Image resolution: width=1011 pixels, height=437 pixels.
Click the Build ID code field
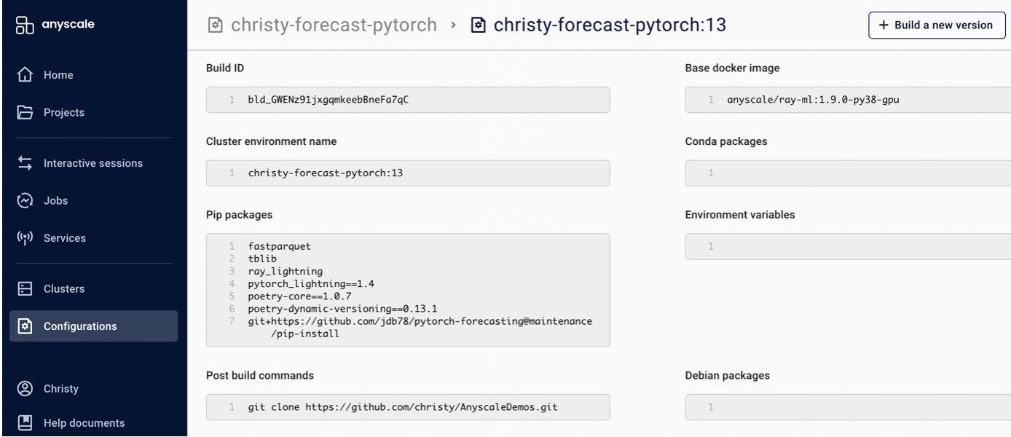[408, 100]
